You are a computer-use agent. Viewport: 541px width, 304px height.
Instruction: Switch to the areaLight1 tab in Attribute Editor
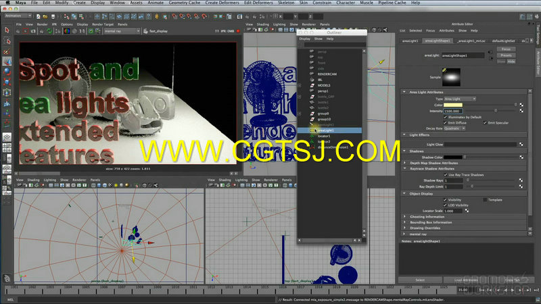click(x=410, y=41)
